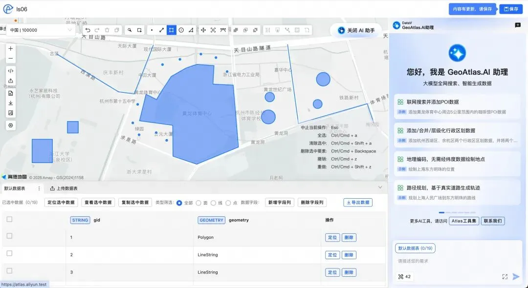Click the active carousel page indicator dot

441,213
